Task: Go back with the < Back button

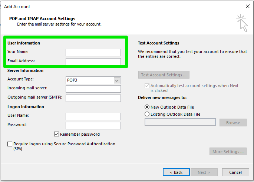Action: point(176,172)
